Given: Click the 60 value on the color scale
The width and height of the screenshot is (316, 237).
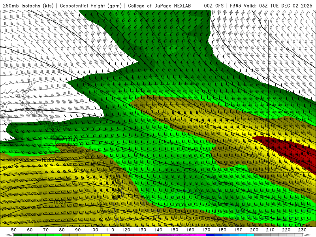Looking at the screenshot, I should click(x=30, y=230).
